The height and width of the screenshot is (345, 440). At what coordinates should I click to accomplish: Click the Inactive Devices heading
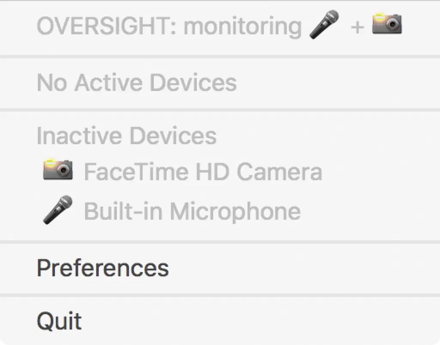pos(126,136)
